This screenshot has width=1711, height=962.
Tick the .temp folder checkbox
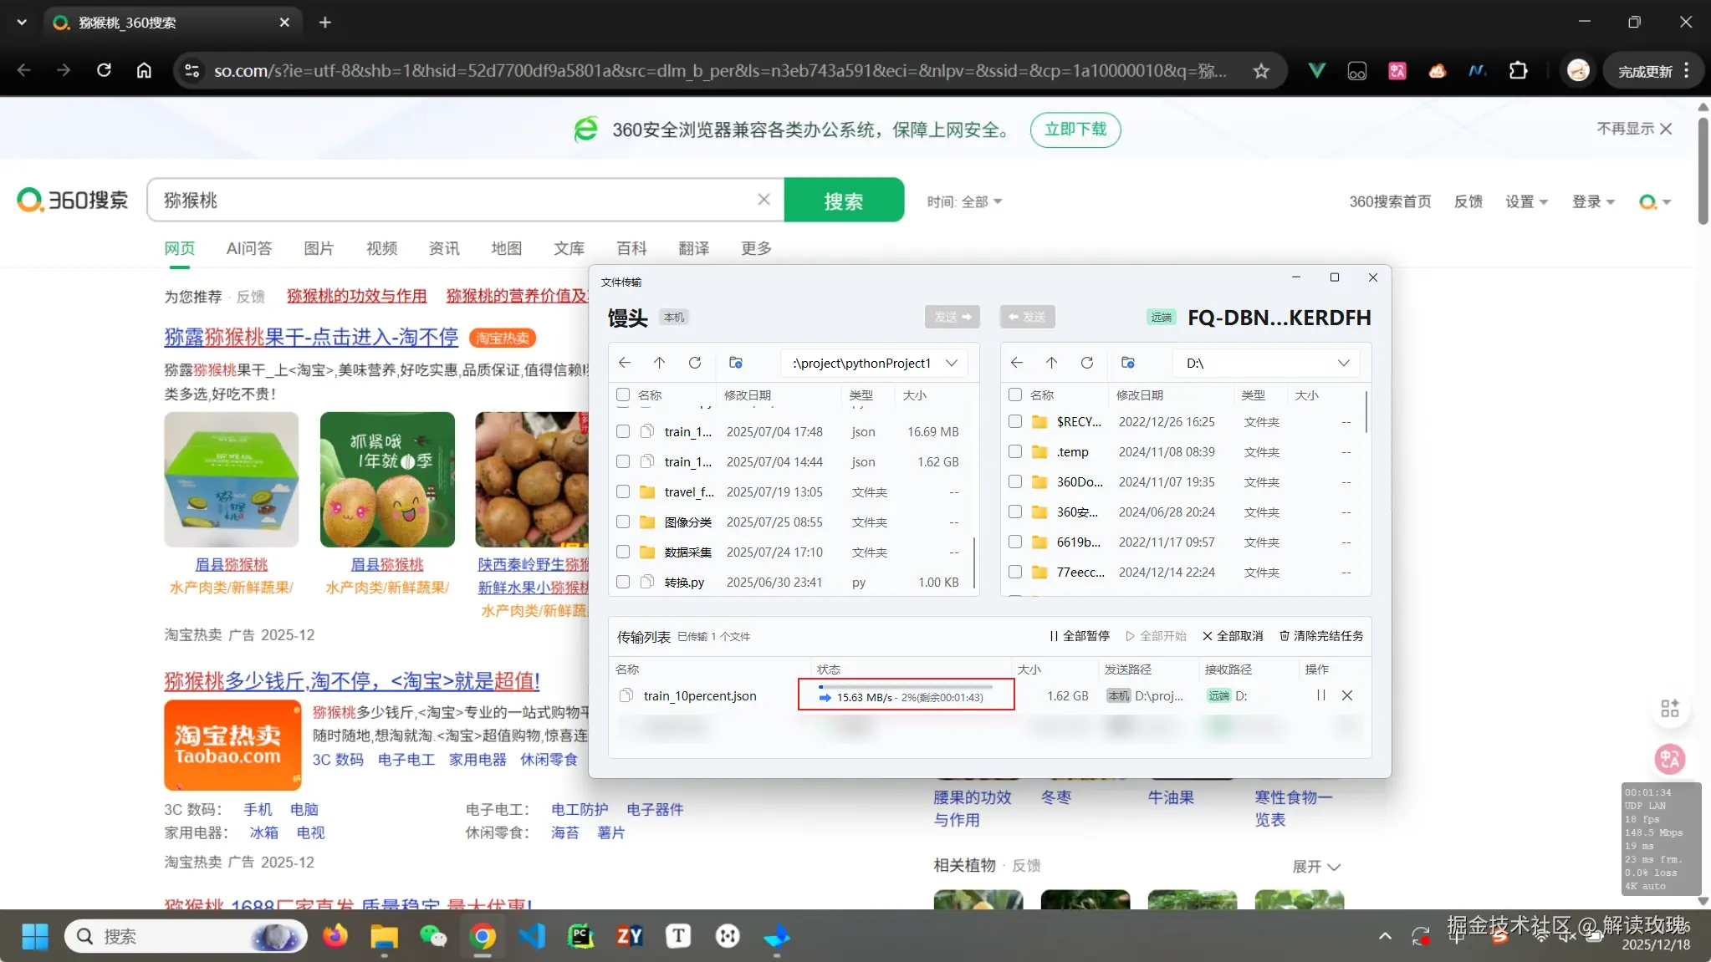coord(1015,451)
